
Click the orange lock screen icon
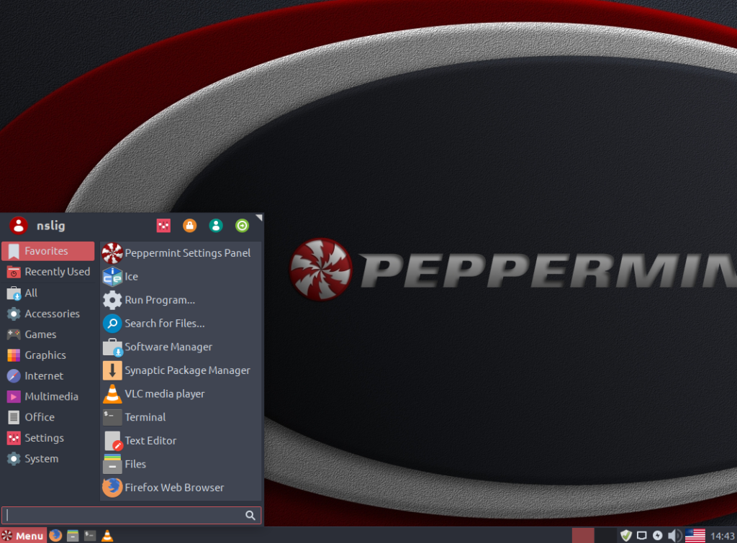(190, 226)
